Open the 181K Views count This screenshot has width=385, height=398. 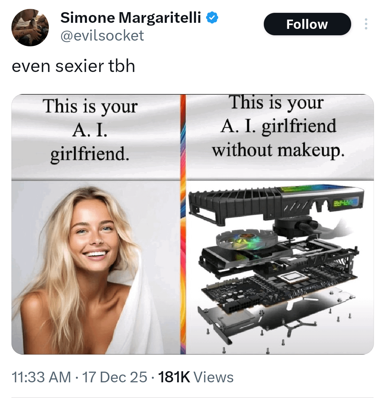(x=196, y=377)
